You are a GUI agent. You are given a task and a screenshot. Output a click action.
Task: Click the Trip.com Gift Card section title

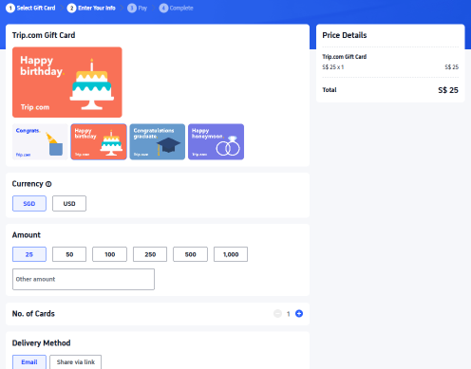tap(44, 35)
